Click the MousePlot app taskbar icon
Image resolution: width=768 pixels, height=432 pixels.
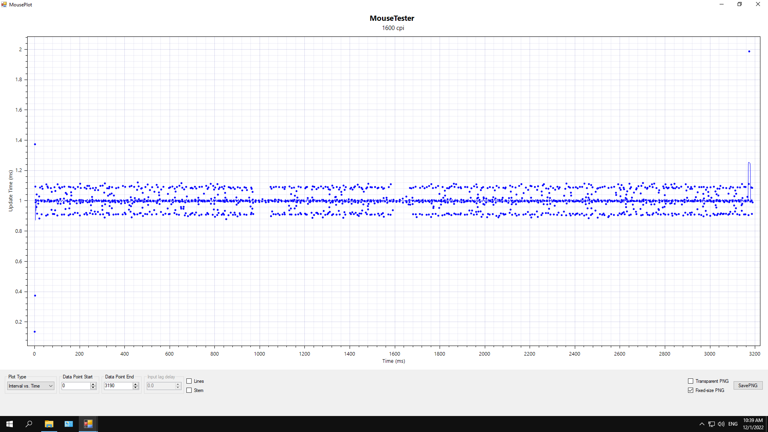[88, 424]
